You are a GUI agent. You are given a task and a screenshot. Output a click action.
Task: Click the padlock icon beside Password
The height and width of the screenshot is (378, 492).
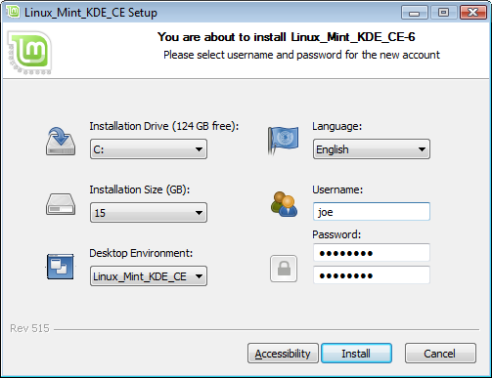[284, 269]
